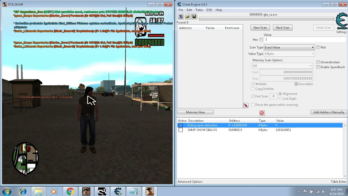Enable the Unrandomizer checkbox
The image size is (348, 196).
(318, 62)
